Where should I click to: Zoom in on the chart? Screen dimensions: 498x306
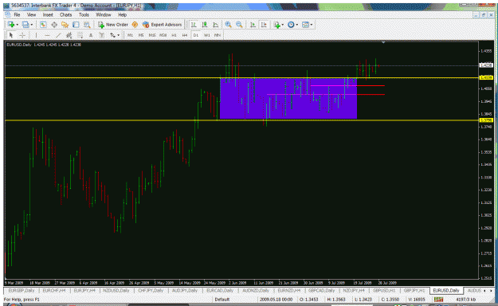(x=228, y=25)
